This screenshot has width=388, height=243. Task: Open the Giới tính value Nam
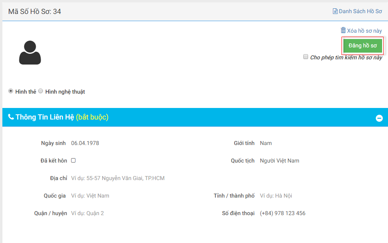266,143
